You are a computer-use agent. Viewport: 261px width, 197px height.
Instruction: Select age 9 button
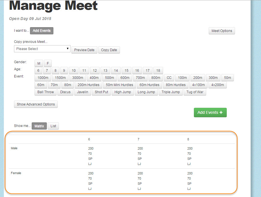(x=64, y=71)
